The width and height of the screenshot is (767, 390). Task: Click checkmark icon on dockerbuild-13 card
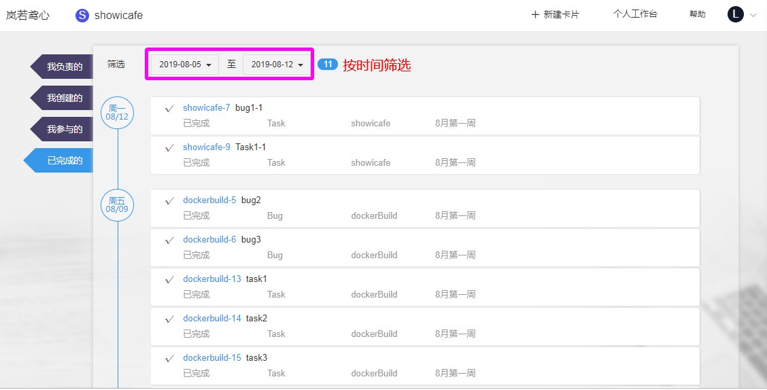(170, 279)
